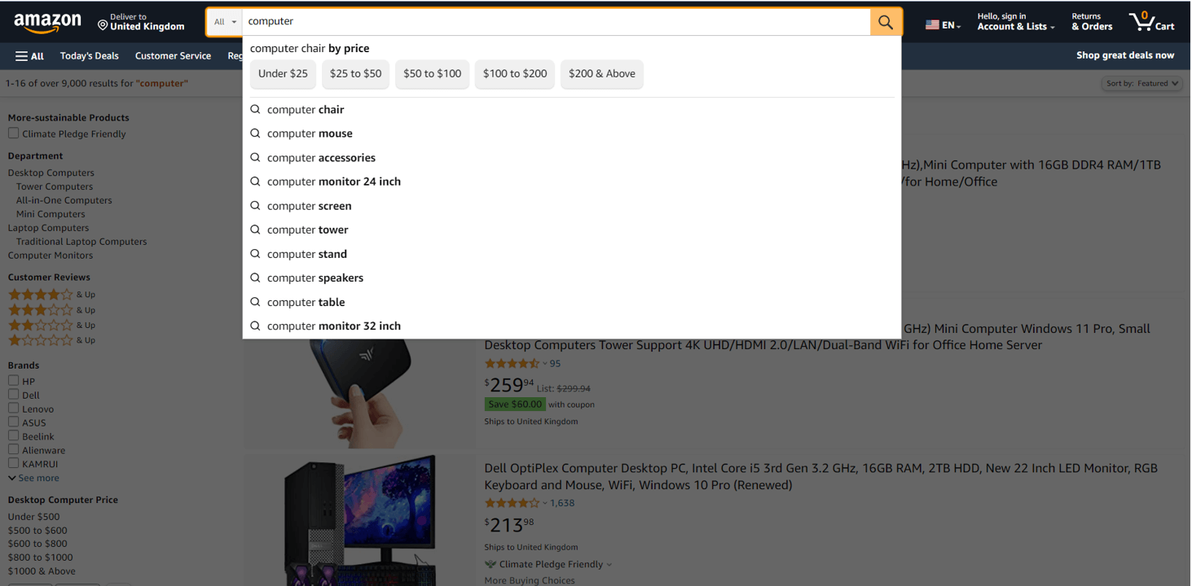Select the US flag language selector
Screen dimensions: 1192x586
(942, 25)
